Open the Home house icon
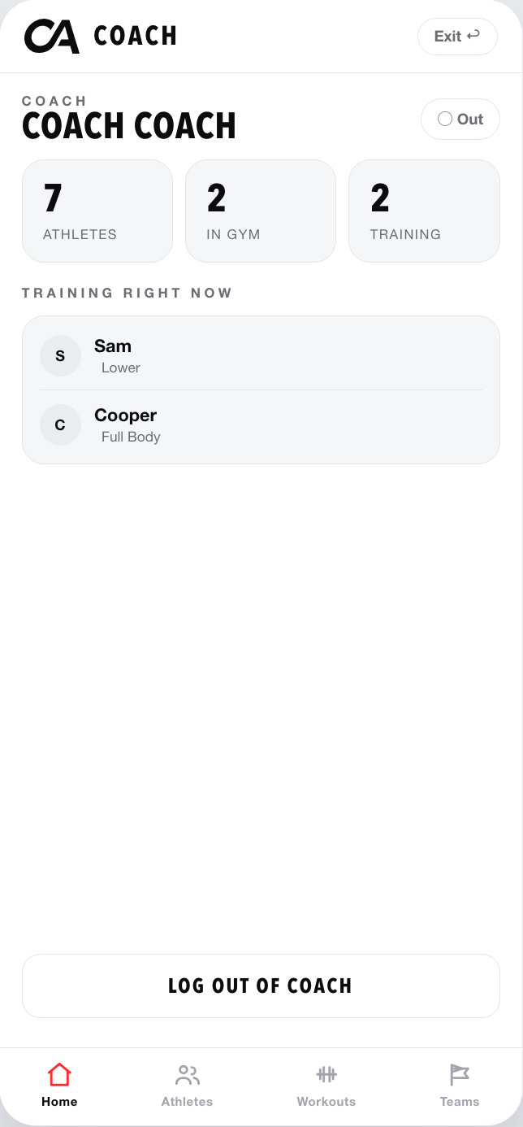 (x=59, y=1075)
